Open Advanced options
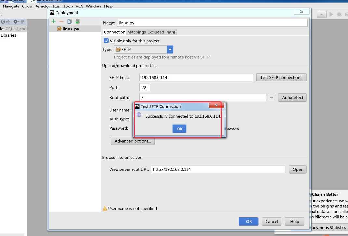The height and width of the screenshot is (236, 348). [133, 141]
